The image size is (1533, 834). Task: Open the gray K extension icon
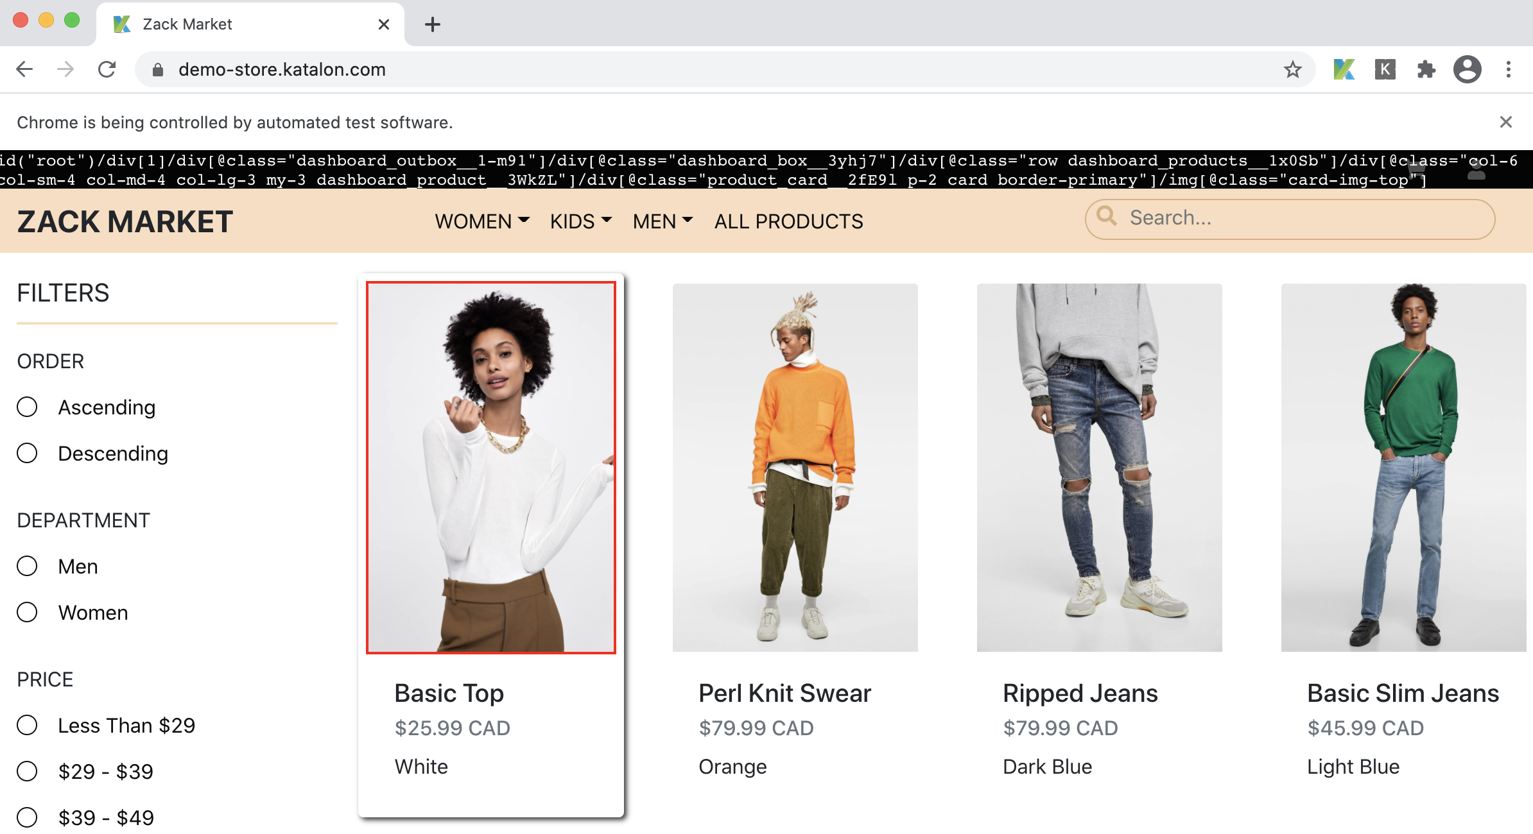(1385, 69)
